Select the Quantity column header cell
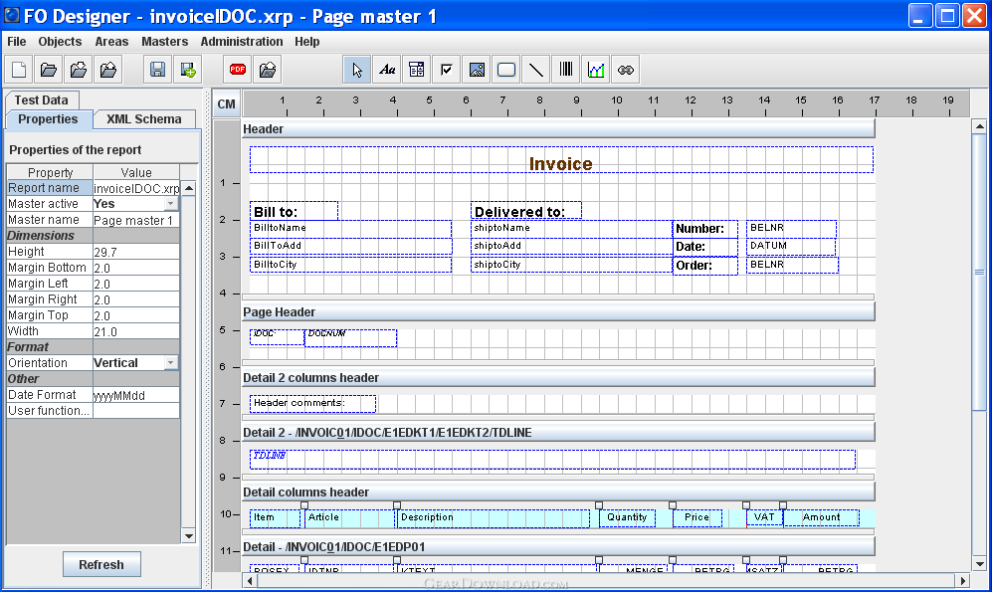Screen dimensions: 992x592 (x=627, y=518)
